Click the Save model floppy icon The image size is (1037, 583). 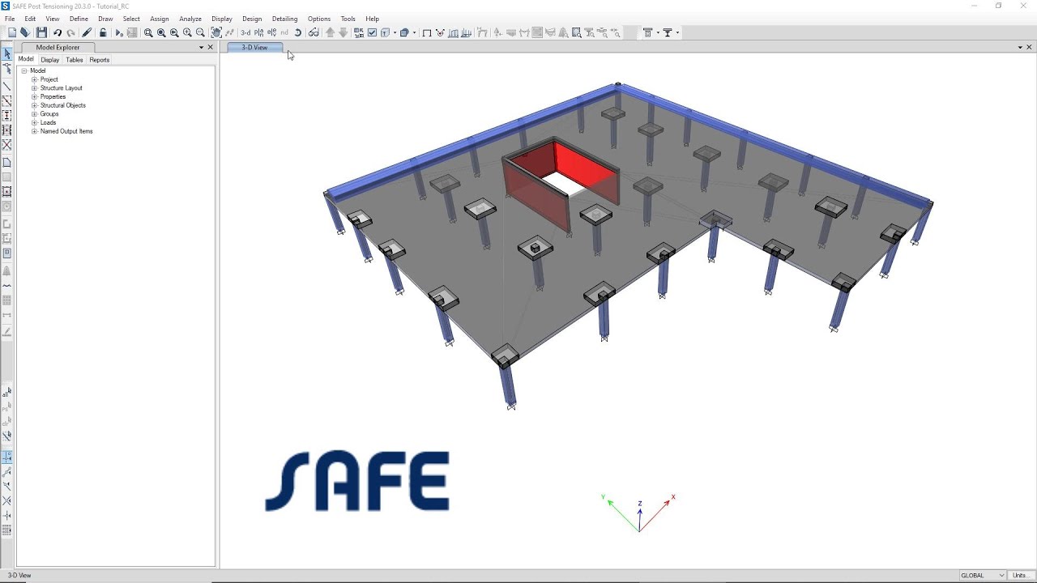(x=41, y=32)
